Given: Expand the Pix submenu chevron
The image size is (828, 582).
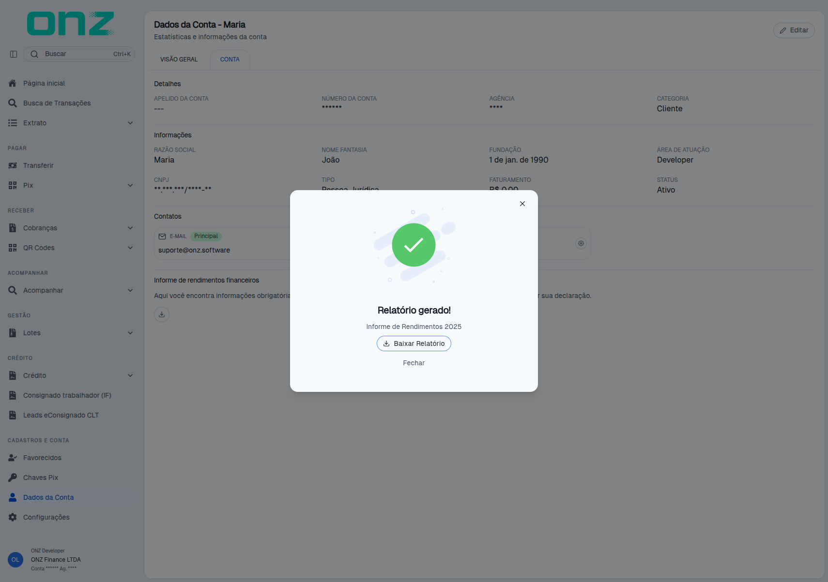Looking at the screenshot, I should point(130,185).
